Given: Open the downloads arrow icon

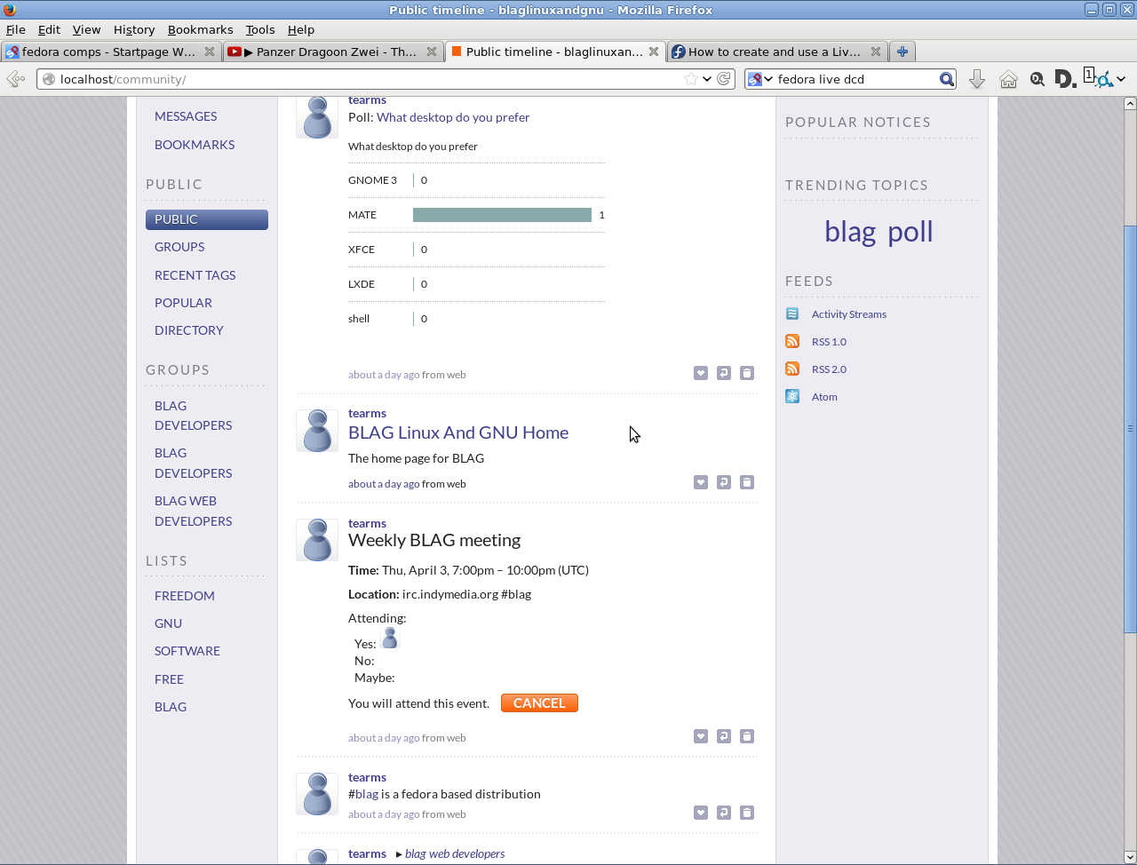Looking at the screenshot, I should coord(977,79).
